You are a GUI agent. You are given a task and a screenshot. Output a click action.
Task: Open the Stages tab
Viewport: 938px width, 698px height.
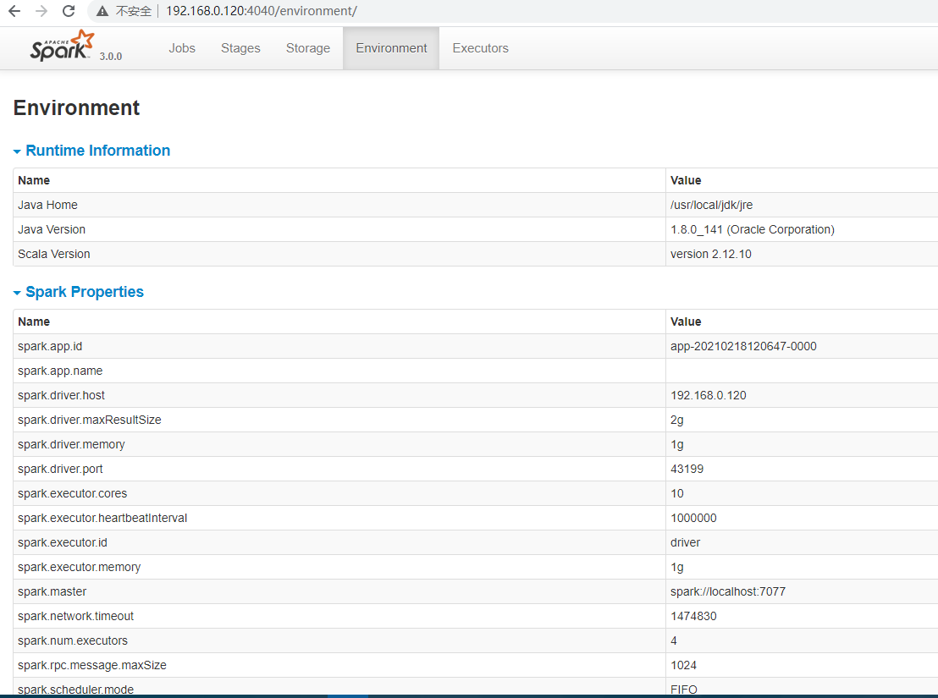pyautogui.click(x=240, y=48)
